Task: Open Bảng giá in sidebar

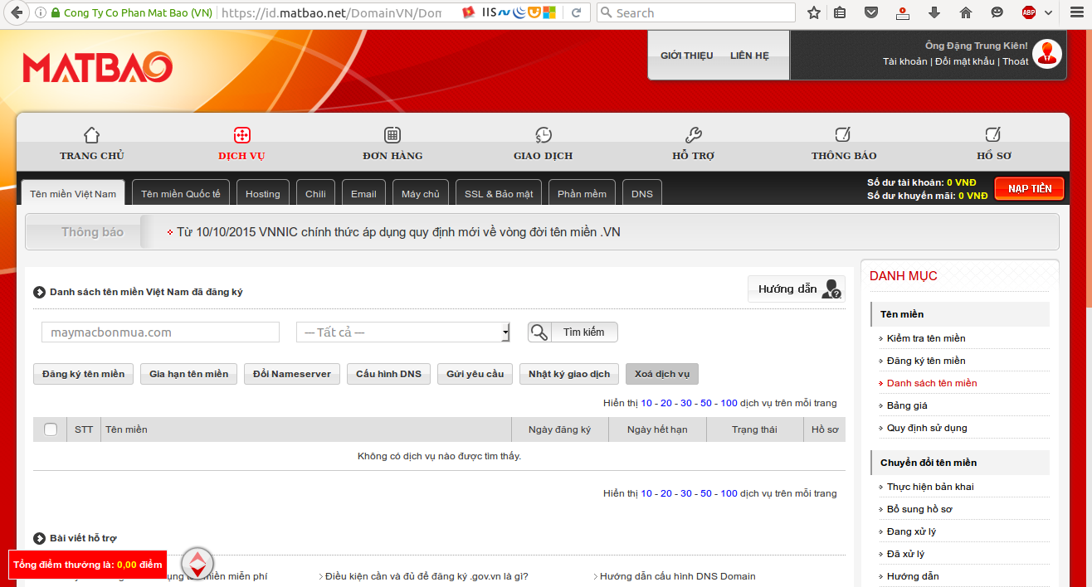Action: [907, 405]
